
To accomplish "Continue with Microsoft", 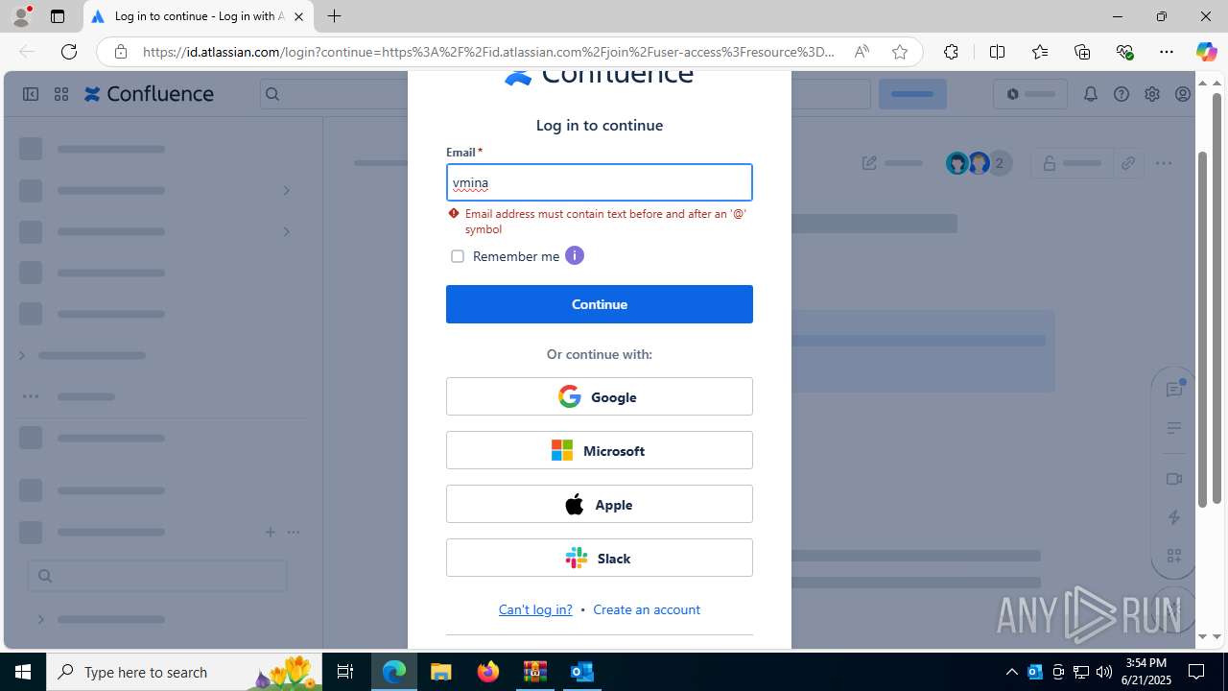I will pos(600,450).
